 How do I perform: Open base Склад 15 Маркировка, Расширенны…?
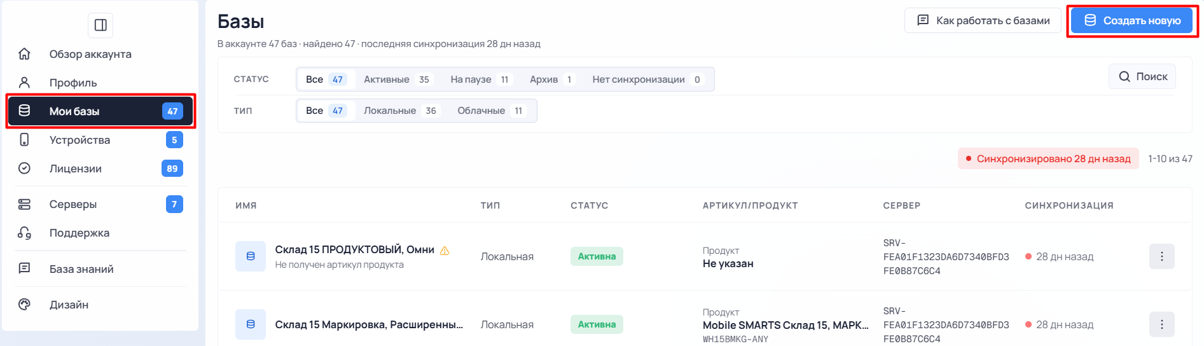point(369,324)
